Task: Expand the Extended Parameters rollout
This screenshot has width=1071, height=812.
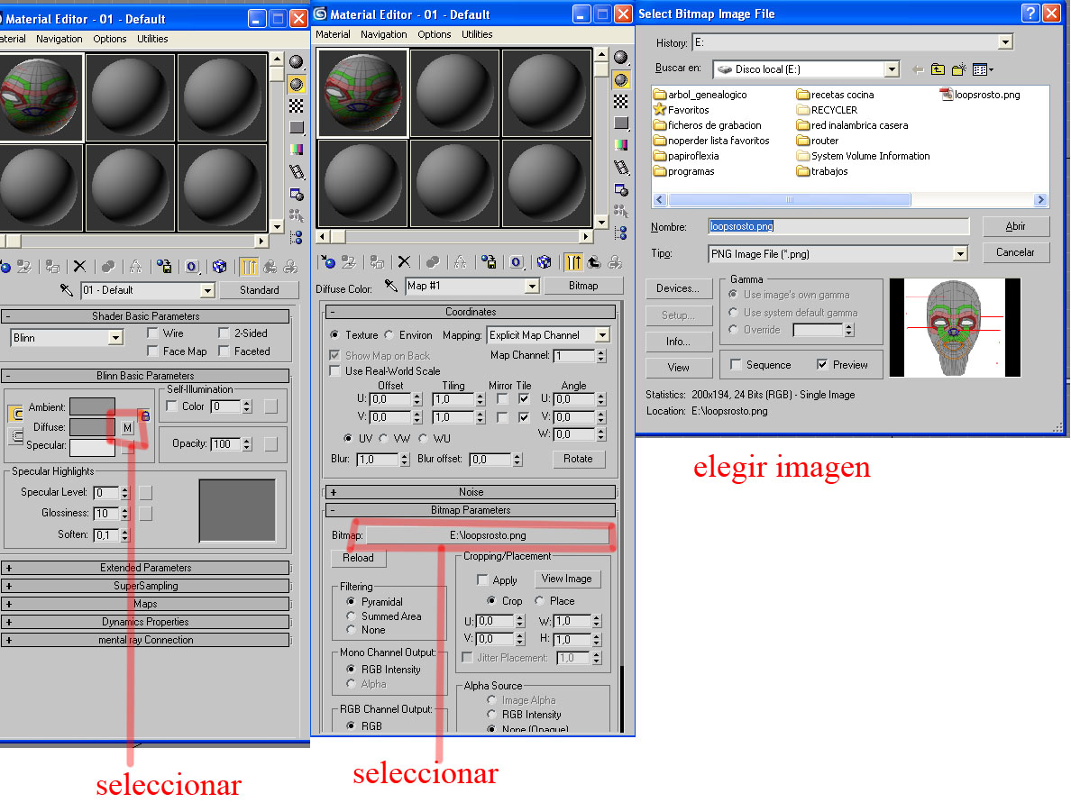Action: [145, 568]
